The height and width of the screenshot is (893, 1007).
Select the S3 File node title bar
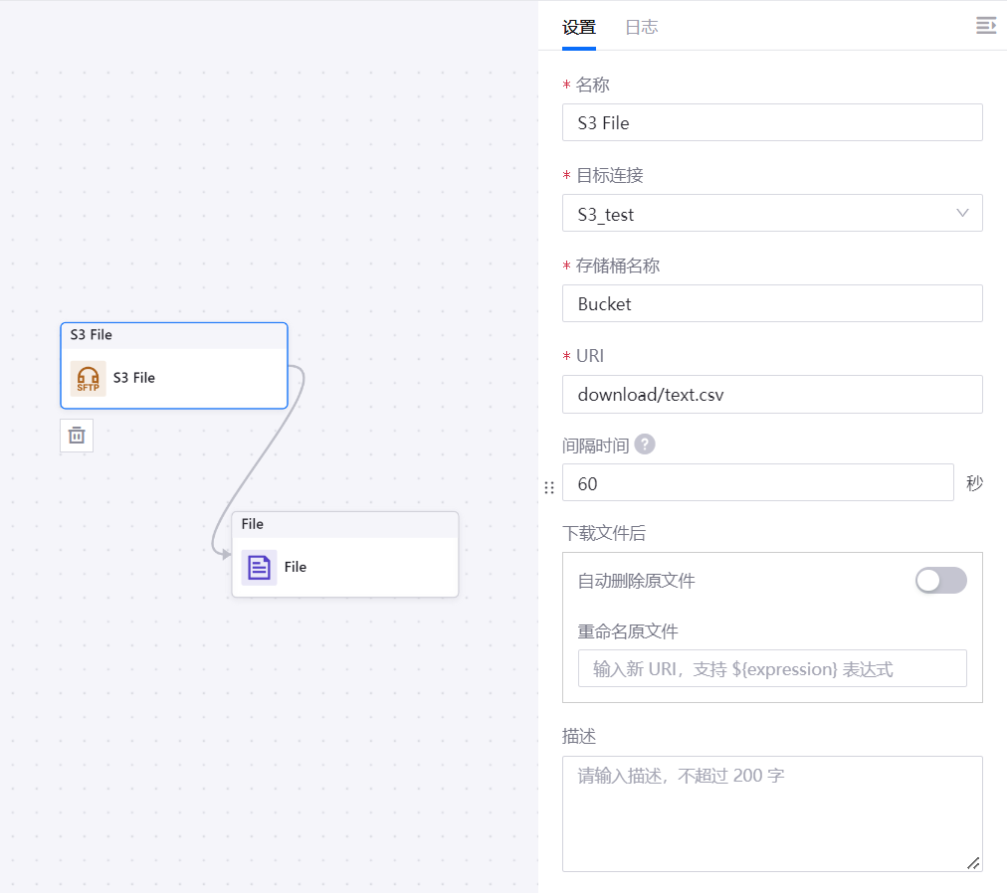click(174, 335)
